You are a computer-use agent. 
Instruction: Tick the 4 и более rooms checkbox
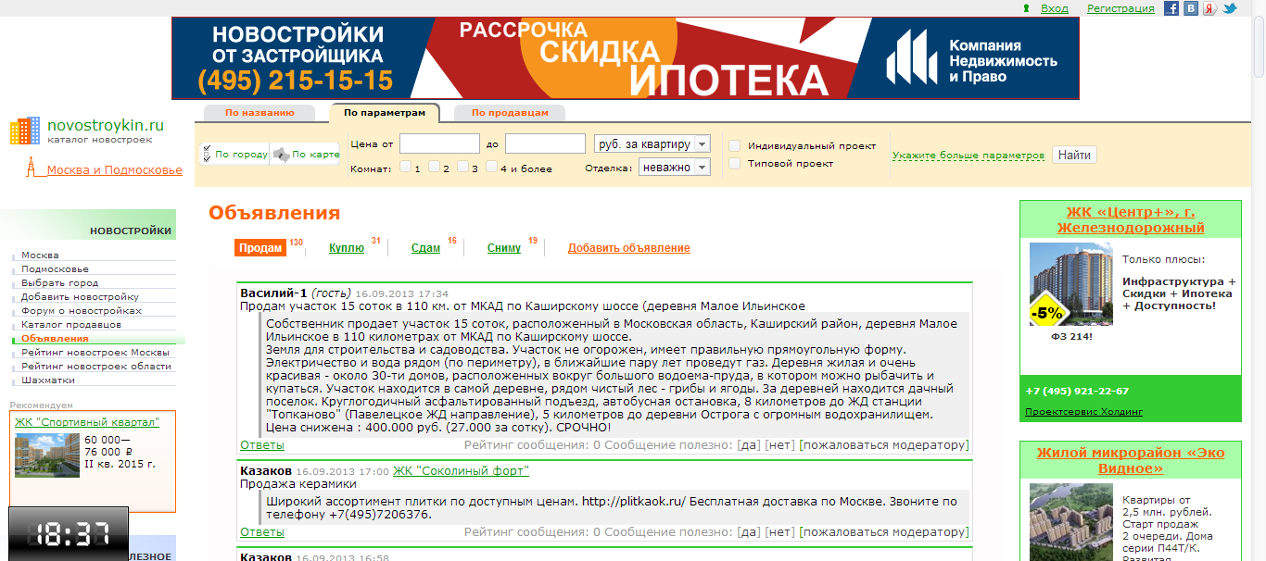click(x=490, y=168)
